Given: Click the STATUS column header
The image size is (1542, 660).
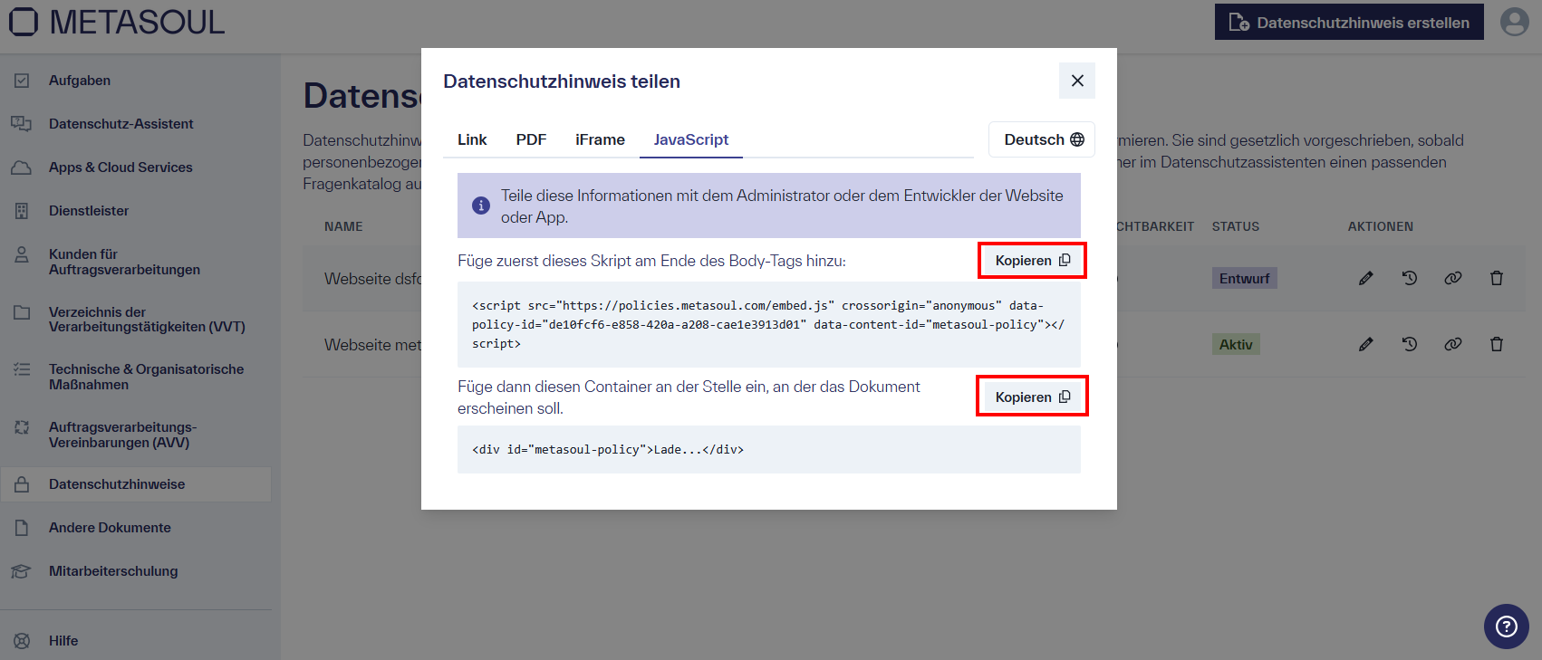Looking at the screenshot, I should coord(1236,226).
